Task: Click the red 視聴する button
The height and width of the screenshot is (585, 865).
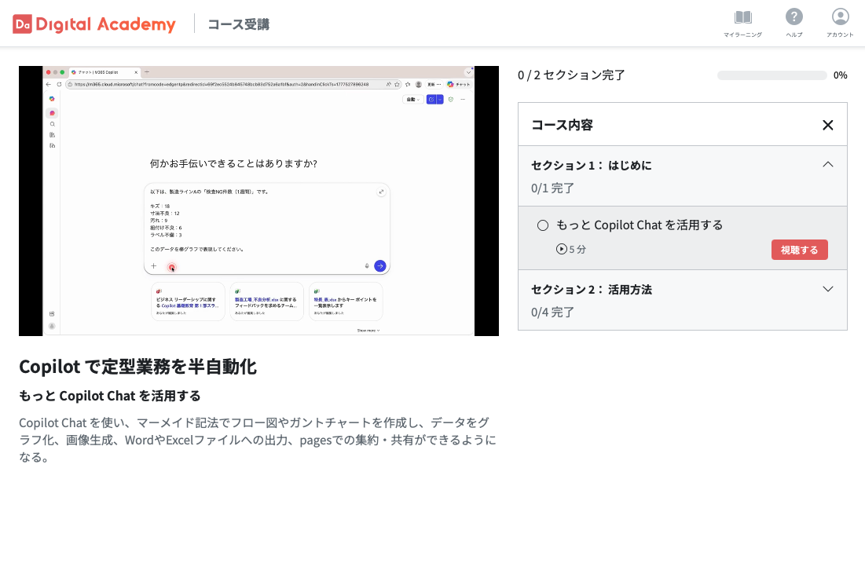Action: coord(799,250)
